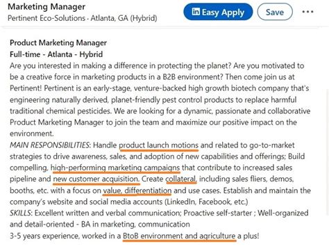Click the Product Marketing Manager heading

[x=58, y=42]
